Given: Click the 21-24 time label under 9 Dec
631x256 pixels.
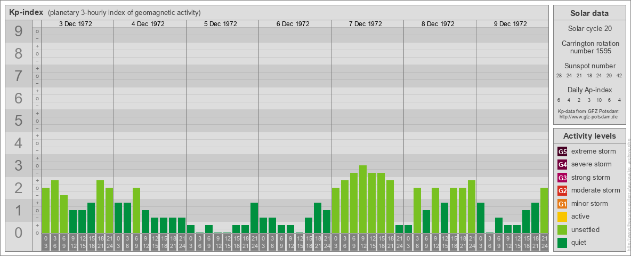Looking at the screenshot, I should click(544, 243).
